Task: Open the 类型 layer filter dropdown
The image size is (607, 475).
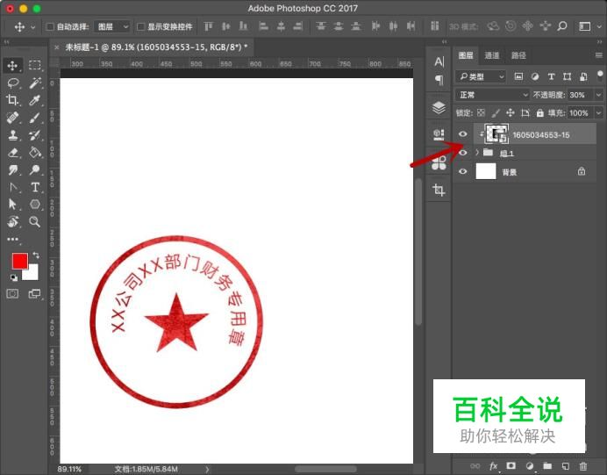Action: (x=482, y=76)
